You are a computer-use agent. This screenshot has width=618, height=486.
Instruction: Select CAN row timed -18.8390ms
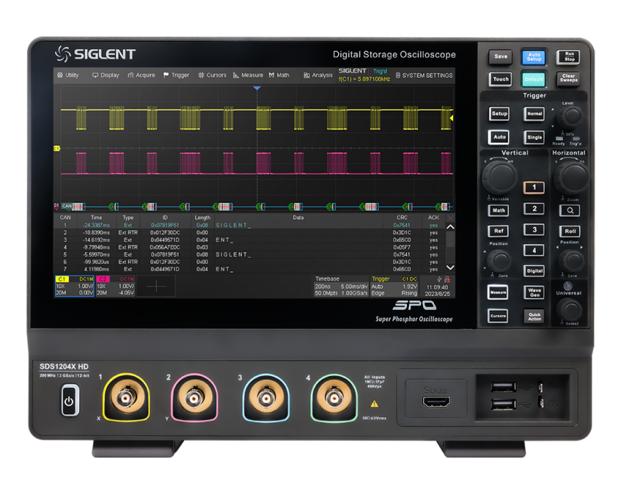coord(251,233)
